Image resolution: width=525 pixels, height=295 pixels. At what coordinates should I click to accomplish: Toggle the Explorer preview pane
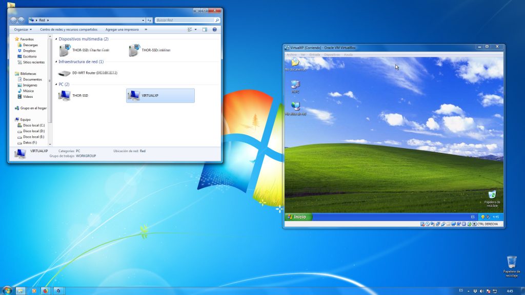pos(205,29)
